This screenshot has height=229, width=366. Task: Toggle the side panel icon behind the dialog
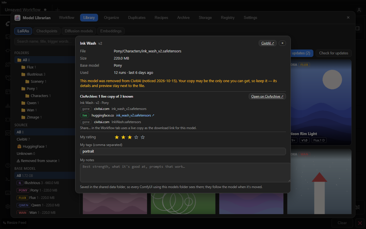point(358,28)
